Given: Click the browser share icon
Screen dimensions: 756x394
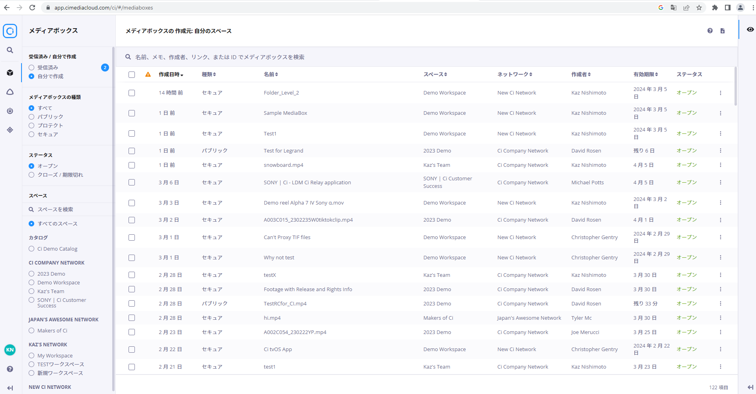Looking at the screenshot, I should pyautogui.click(x=686, y=8).
